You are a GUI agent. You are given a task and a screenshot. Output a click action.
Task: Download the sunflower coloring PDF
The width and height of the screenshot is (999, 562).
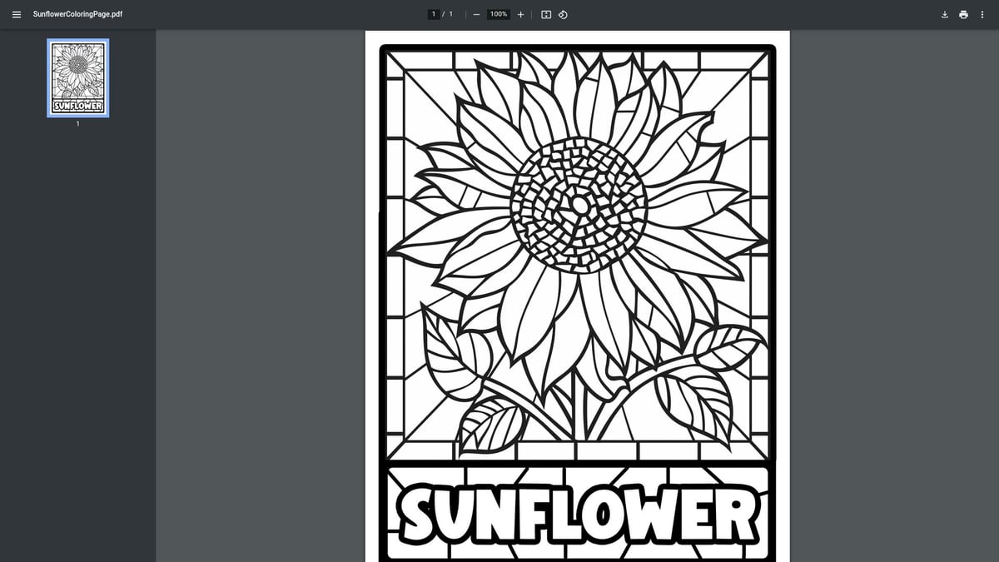(x=944, y=14)
